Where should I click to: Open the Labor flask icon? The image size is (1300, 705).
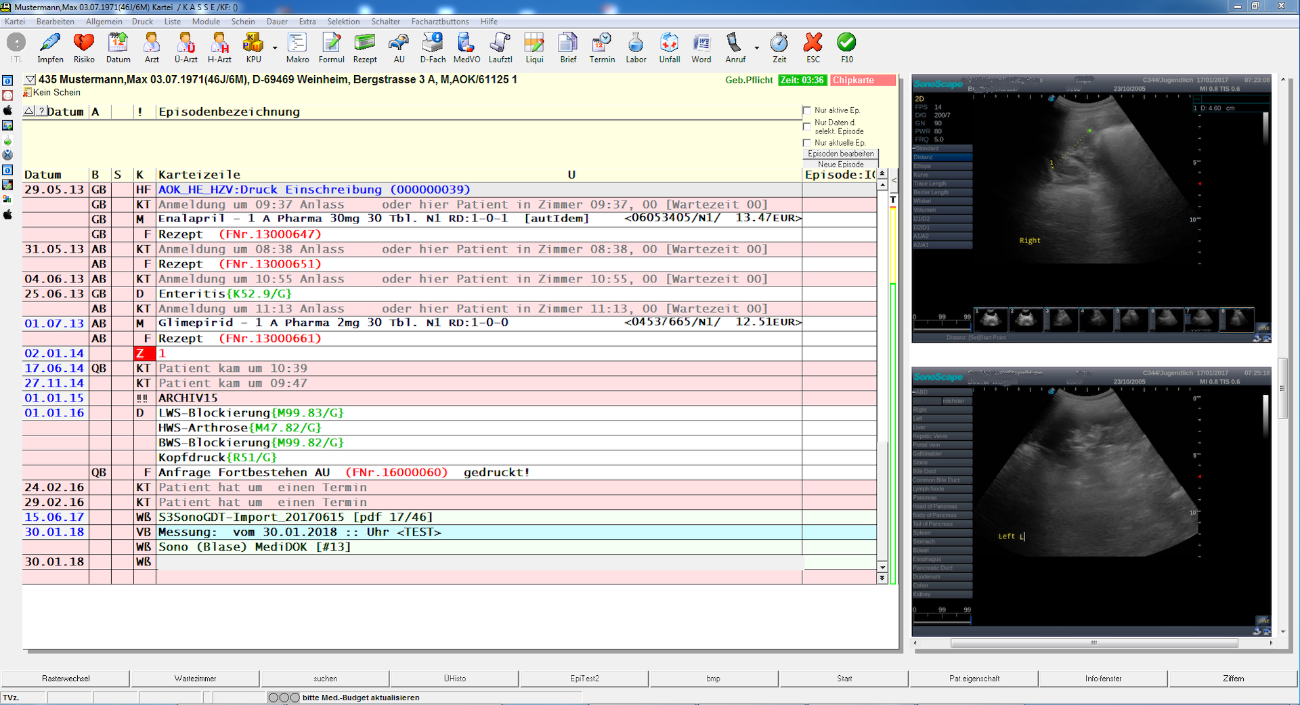click(635, 43)
